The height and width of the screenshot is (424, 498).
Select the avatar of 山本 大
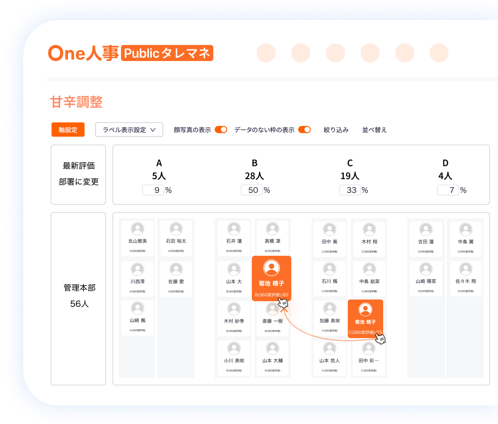point(234,269)
